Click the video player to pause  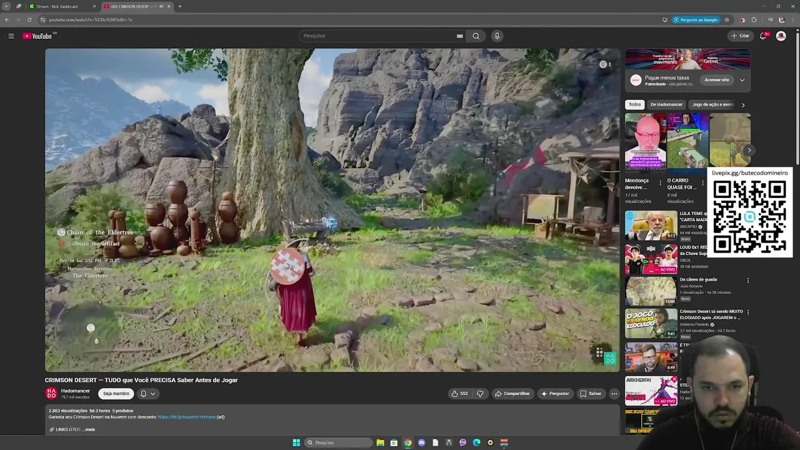coord(332,210)
